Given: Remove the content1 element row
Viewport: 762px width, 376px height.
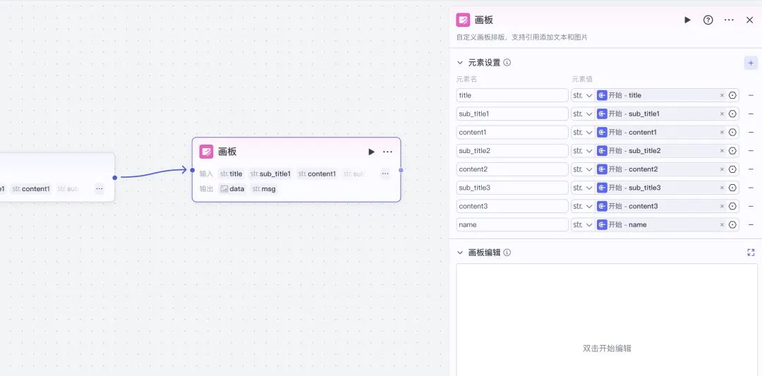Looking at the screenshot, I should point(751,132).
